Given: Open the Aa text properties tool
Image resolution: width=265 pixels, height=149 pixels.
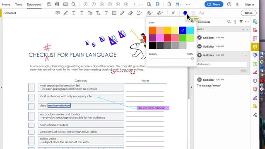Looking at the screenshot, I should [x=202, y=13].
